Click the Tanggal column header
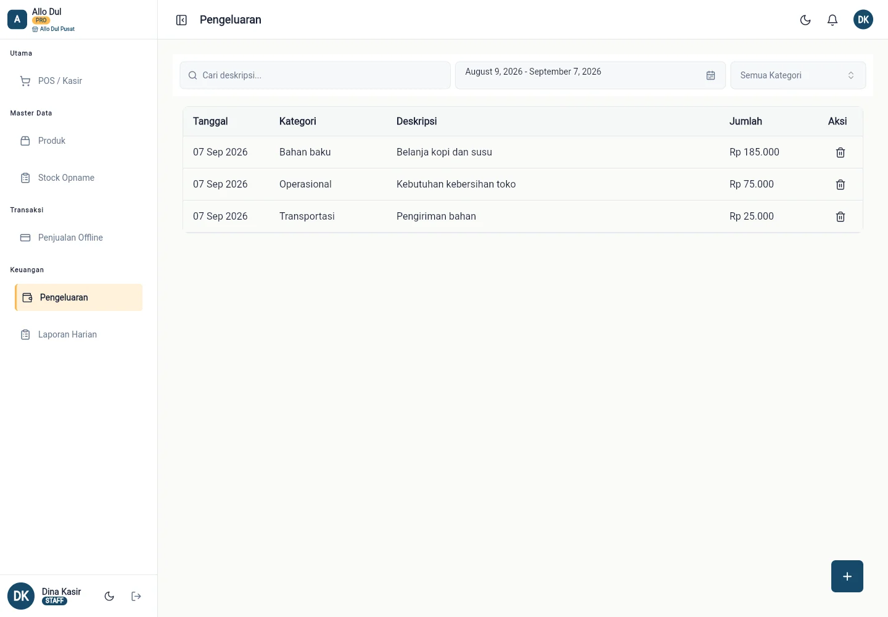The image size is (888, 617). click(210, 122)
